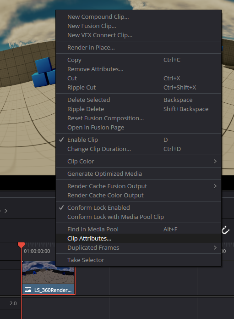Expand Render Cache Fusion Output submenu
The width and height of the screenshot is (234, 319).
click(x=138, y=186)
